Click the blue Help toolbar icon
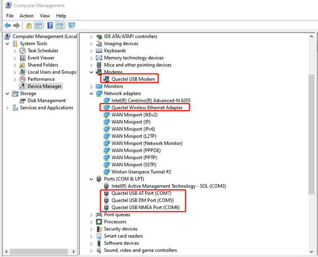The width and height of the screenshot is (318, 257). pyautogui.click(x=50, y=25)
